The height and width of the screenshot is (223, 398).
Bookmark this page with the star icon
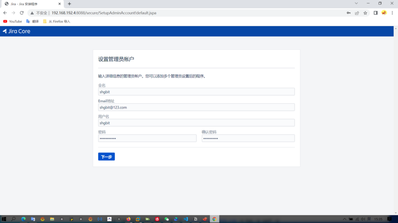(365, 13)
